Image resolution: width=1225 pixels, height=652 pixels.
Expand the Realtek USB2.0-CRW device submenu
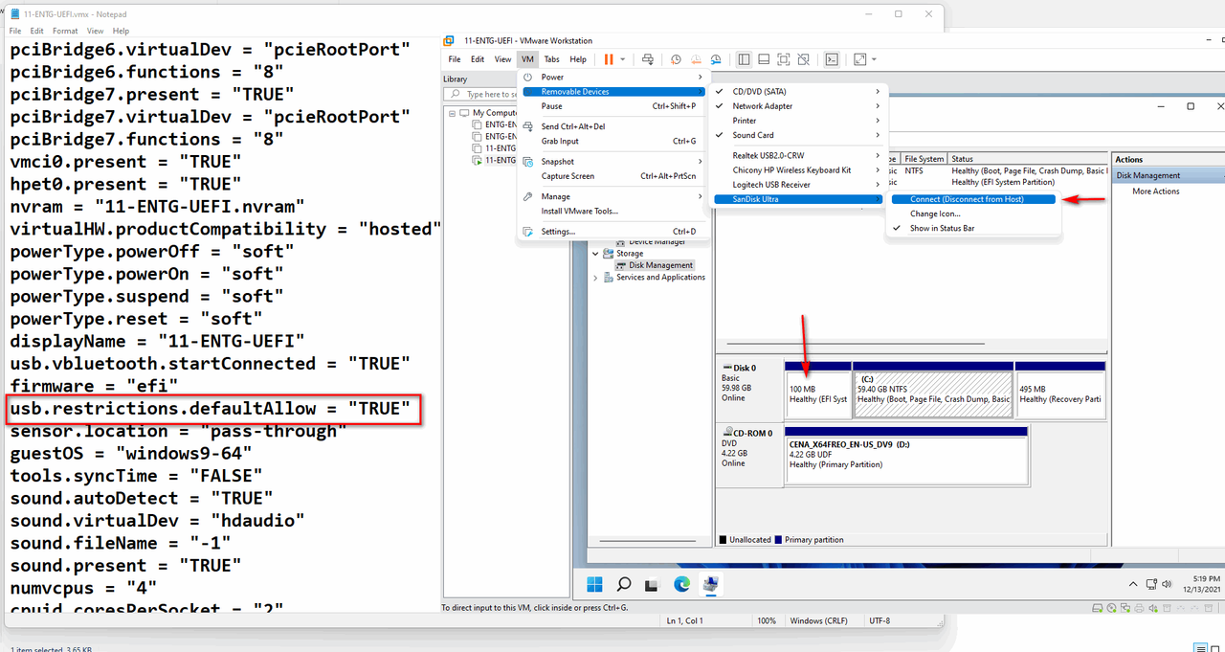[798, 155]
